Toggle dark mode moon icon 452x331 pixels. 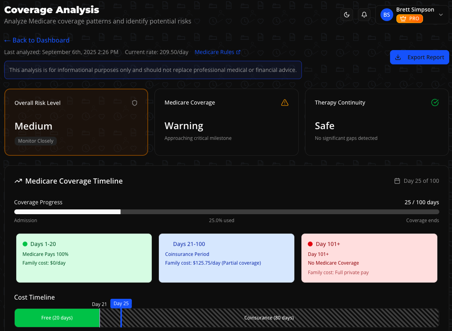tap(347, 15)
